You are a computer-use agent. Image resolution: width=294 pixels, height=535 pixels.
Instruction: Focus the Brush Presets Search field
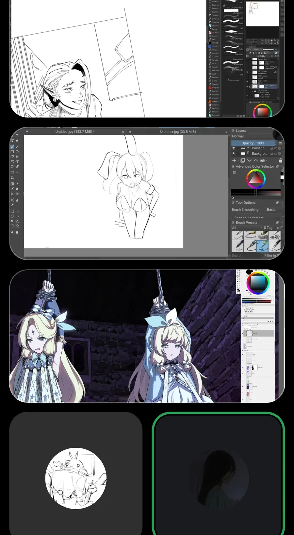pos(246,256)
